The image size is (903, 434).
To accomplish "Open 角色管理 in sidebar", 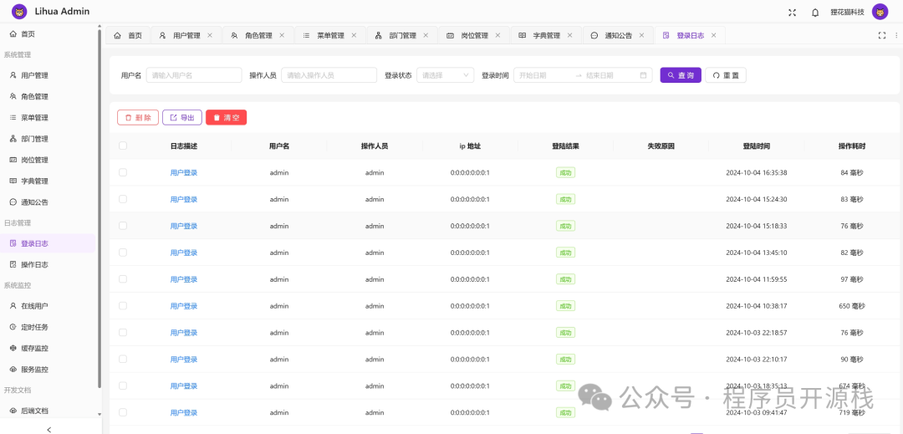I will pos(48,97).
